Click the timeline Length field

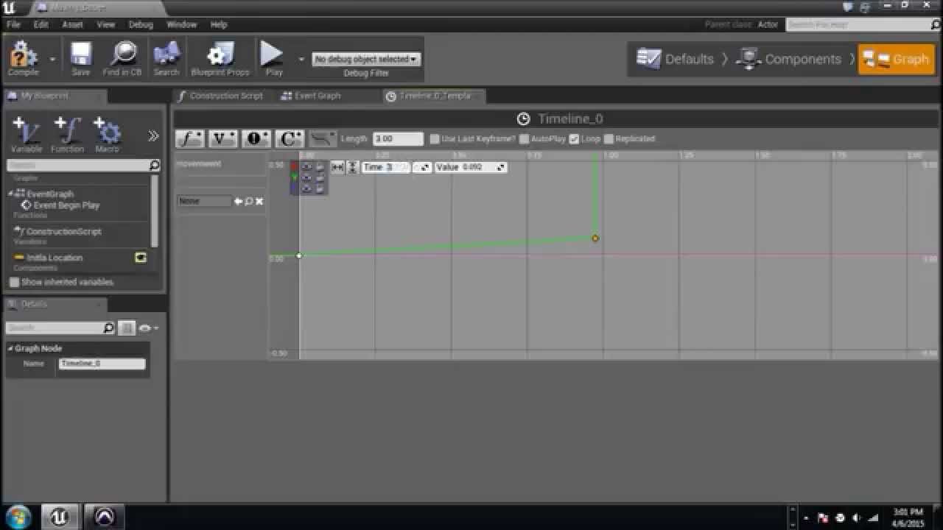point(398,138)
